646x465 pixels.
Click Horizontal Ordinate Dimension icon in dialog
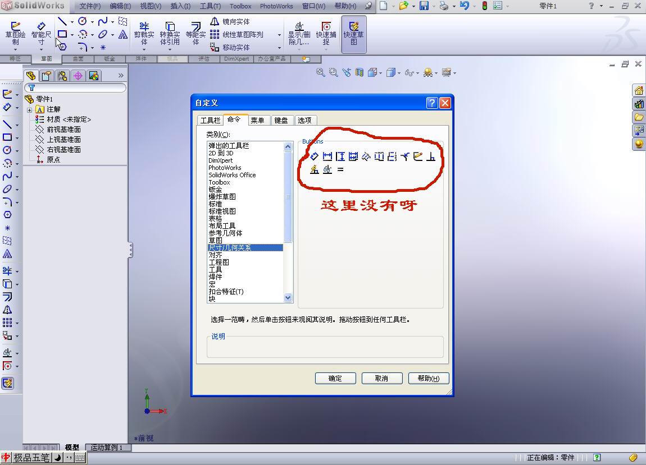point(379,156)
